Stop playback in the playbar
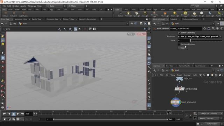 [x=13, y=114]
